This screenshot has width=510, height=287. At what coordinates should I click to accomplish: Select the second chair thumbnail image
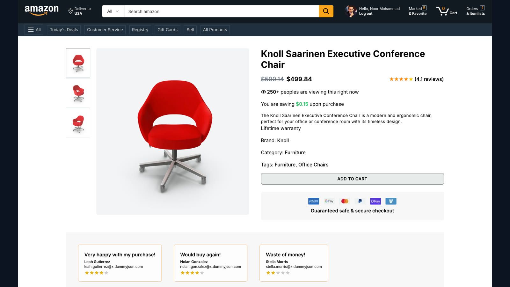[78, 93]
